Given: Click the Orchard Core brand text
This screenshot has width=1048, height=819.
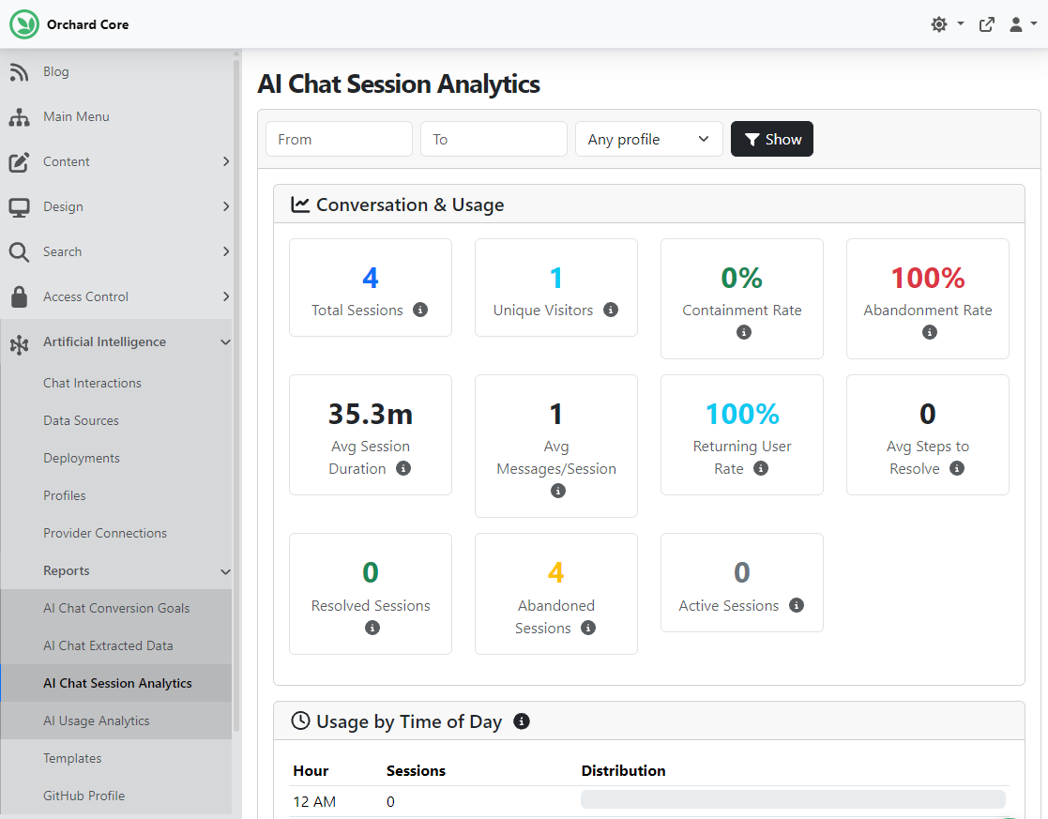Looking at the screenshot, I should tap(87, 24).
